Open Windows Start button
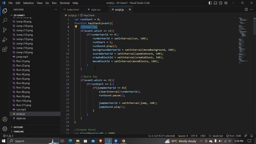The width and height of the screenshot is (256, 144). pyautogui.click(x=4, y=141)
